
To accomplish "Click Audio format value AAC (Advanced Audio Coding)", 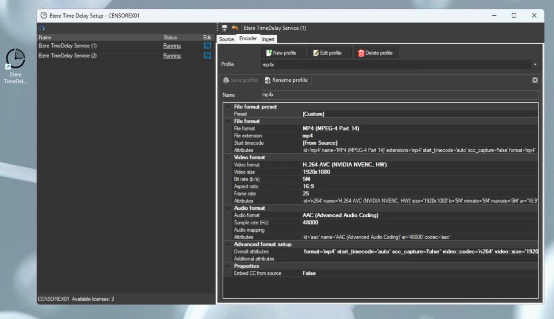I will pyautogui.click(x=340, y=215).
